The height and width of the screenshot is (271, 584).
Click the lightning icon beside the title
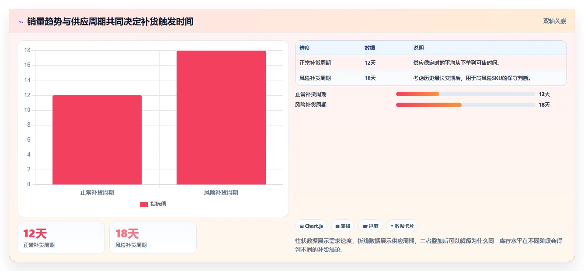[21, 21]
